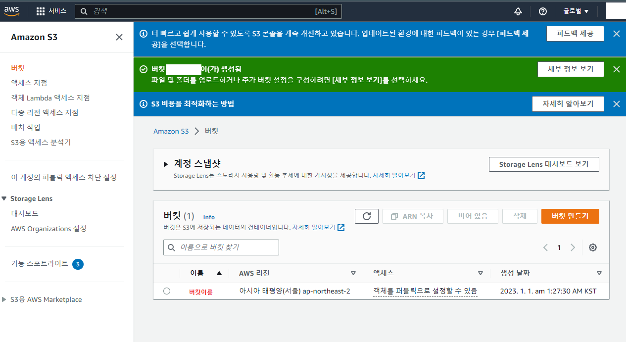Screen dimensions: 626x342
Task: Open 배치 작업 in sidebar
Action: pyautogui.click(x=26, y=127)
